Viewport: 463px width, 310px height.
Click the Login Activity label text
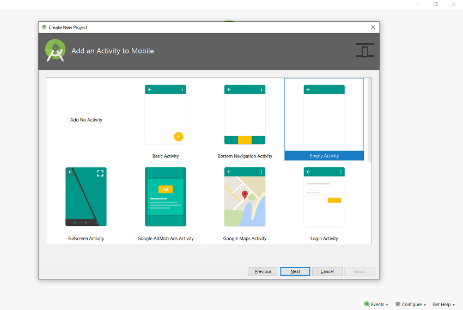click(x=324, y=238)
